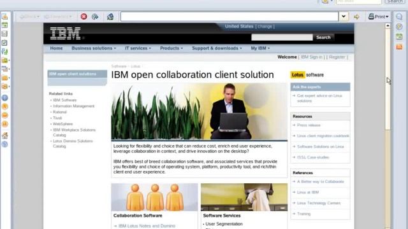This screenshot has height=229, width=408.
Task: Click the Collaboration Software people thumbnail
Action: click(154, 197)
